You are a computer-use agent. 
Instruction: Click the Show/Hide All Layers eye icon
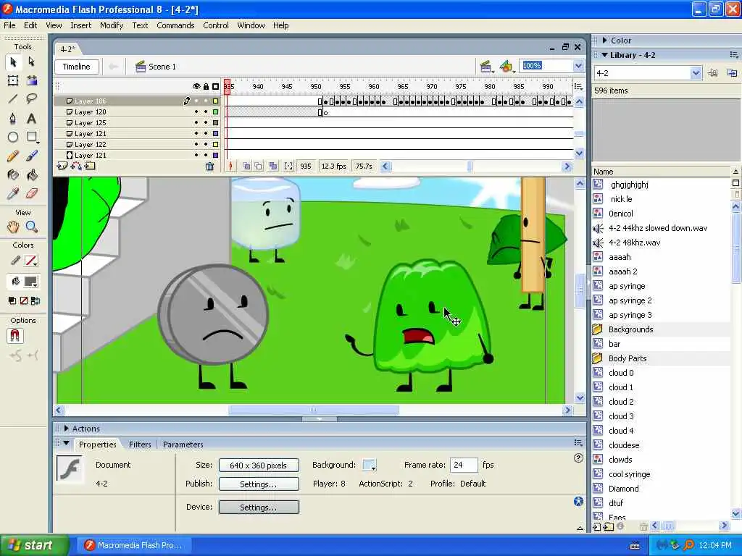196,87
